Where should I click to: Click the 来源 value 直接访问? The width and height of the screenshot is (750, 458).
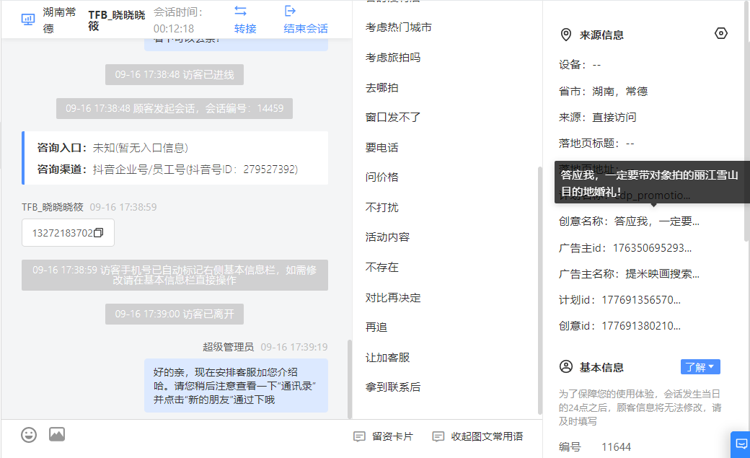(x=614, y=118)
